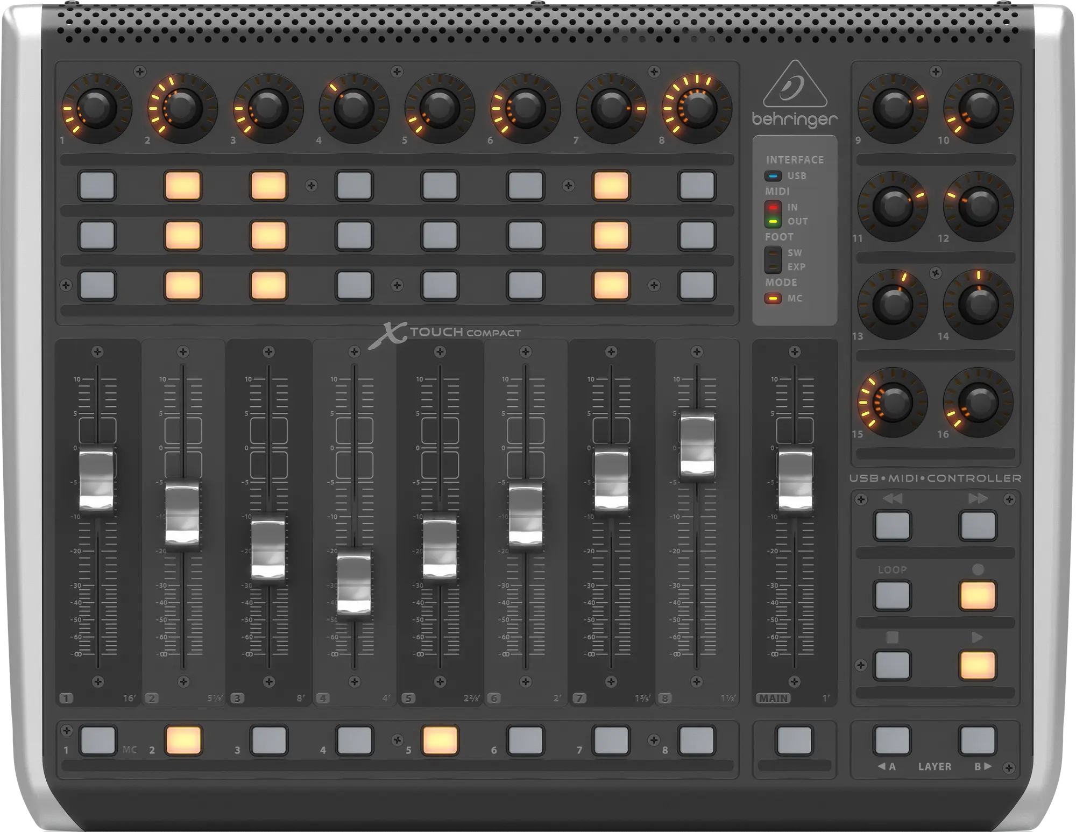Click rotary encoder knob 8

pos(697,108)
